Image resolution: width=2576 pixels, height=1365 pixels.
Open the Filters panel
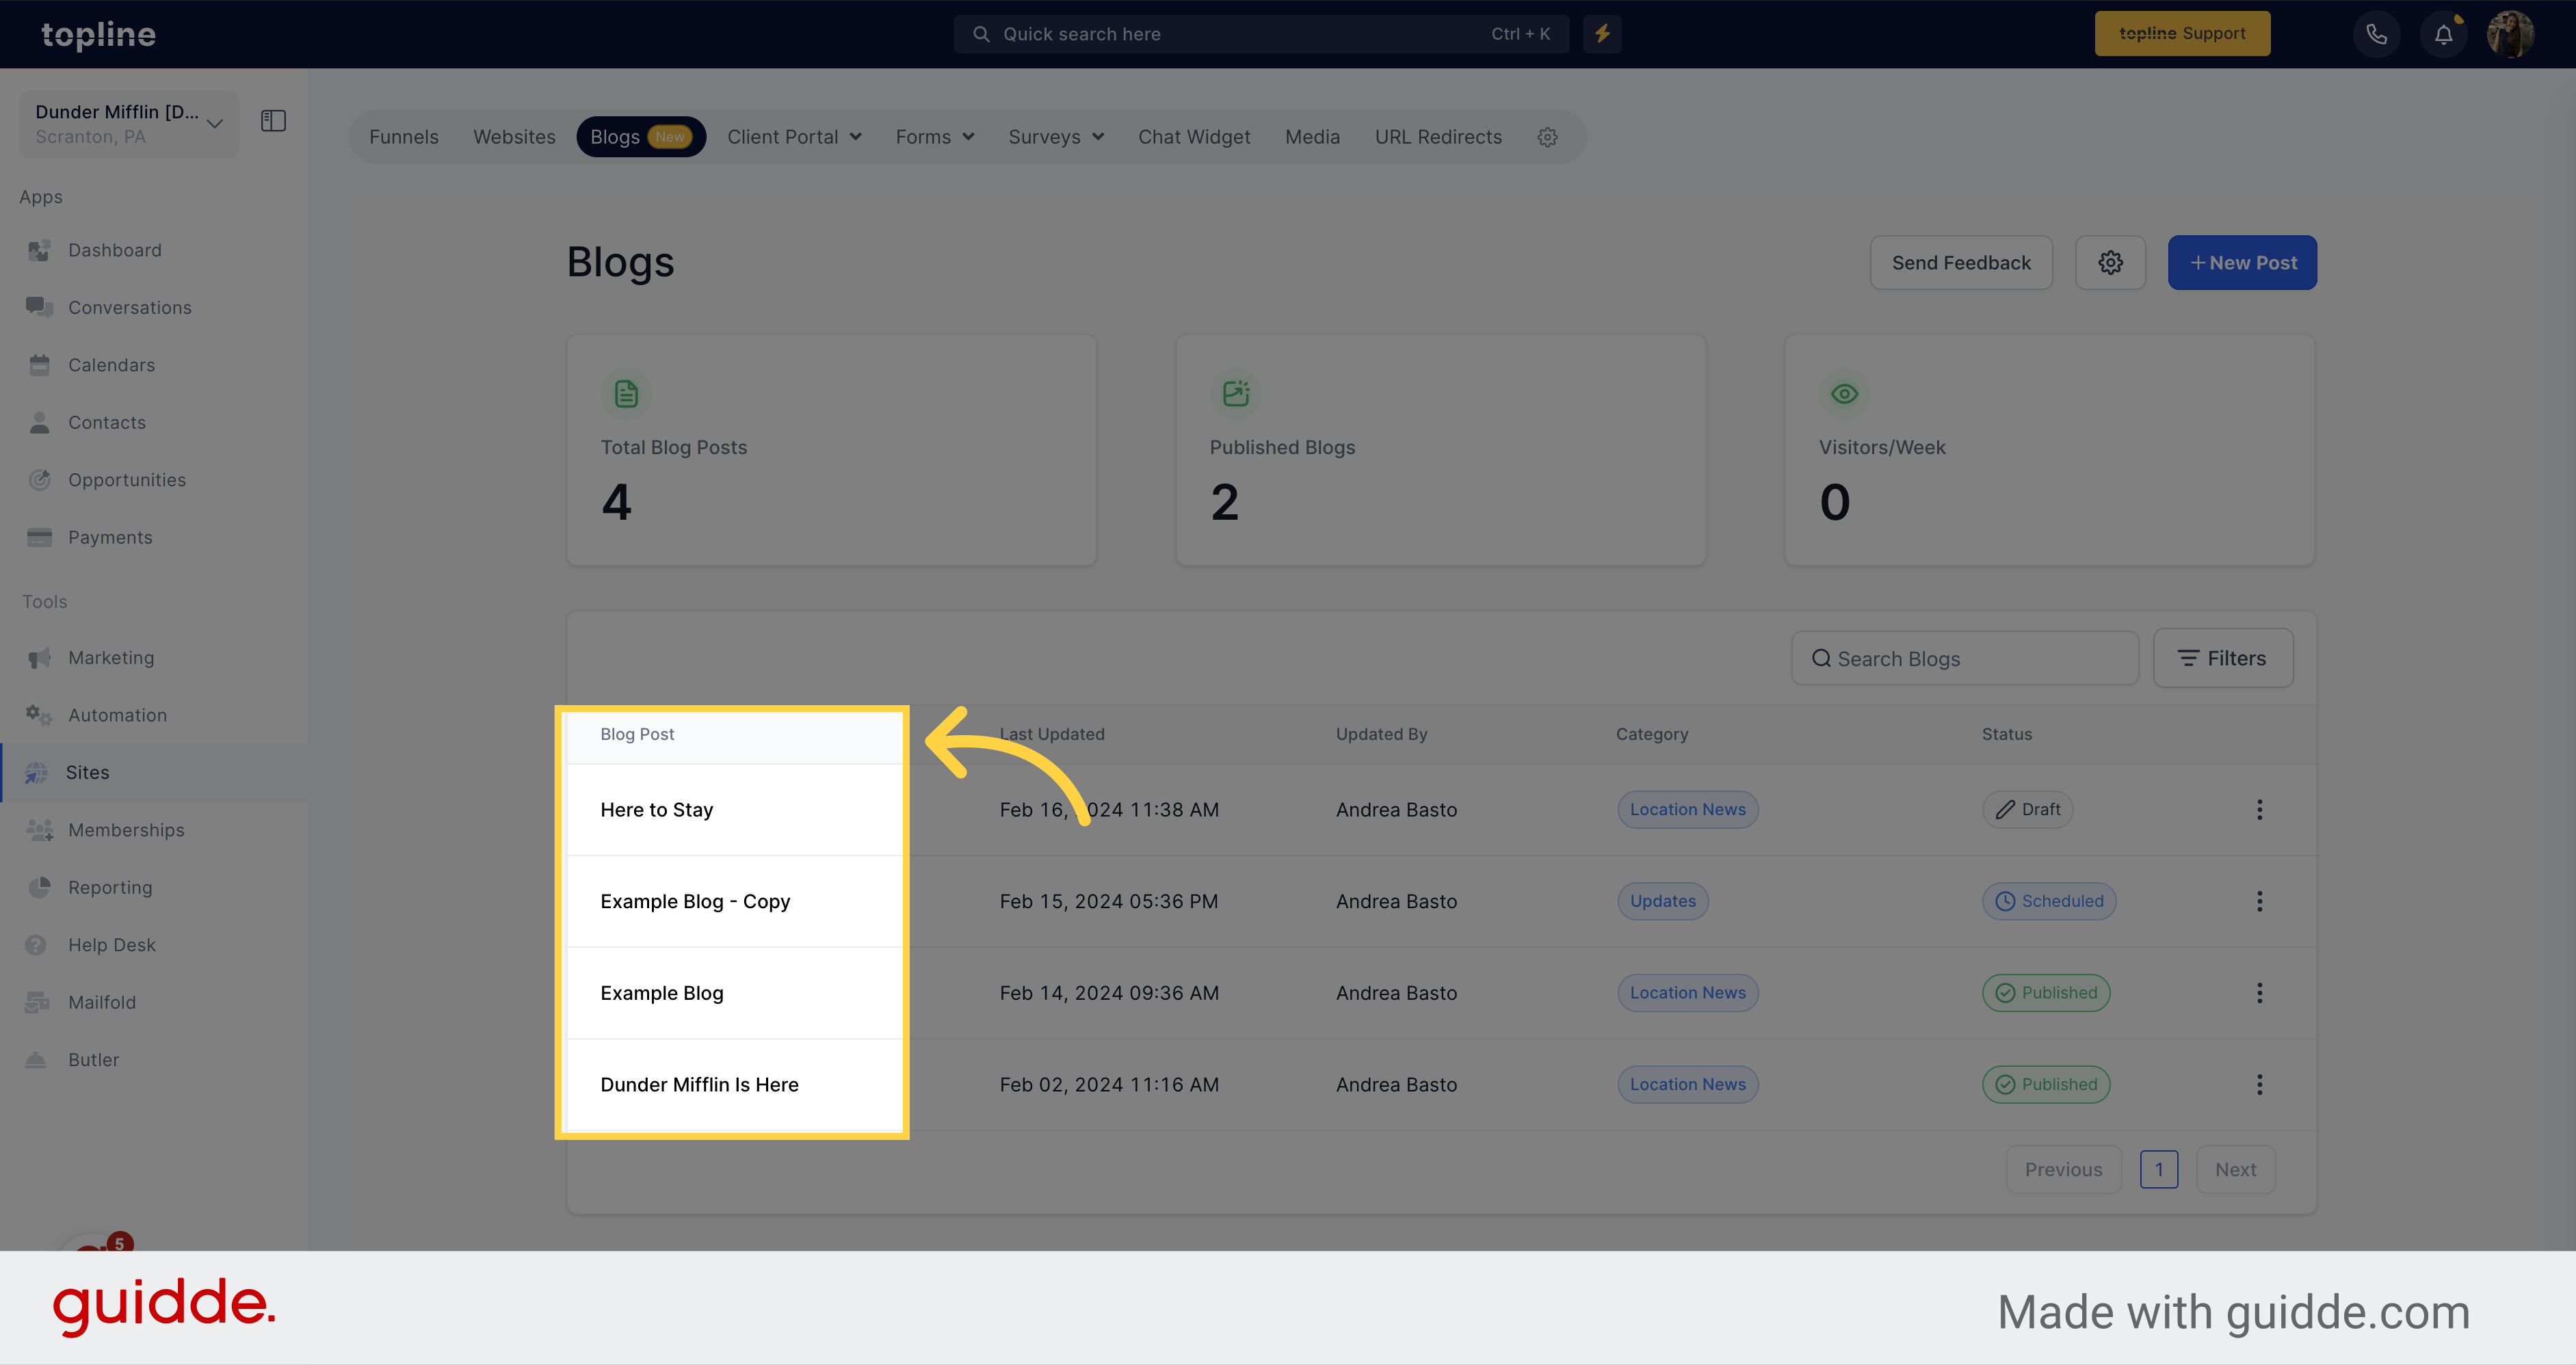2223,658
